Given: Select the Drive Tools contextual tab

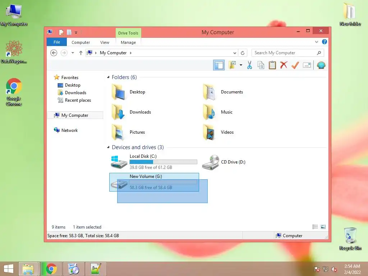Looking at the screenshot, I should [128, 33].
